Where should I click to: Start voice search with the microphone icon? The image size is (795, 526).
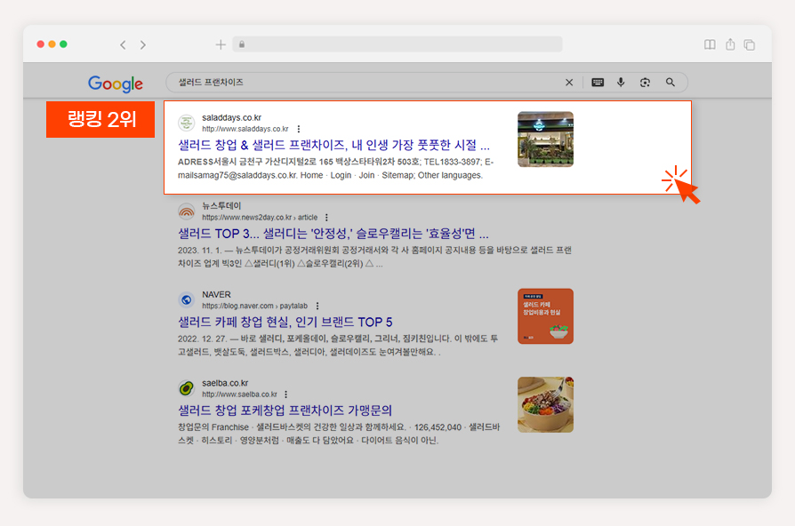pos(621,82)
